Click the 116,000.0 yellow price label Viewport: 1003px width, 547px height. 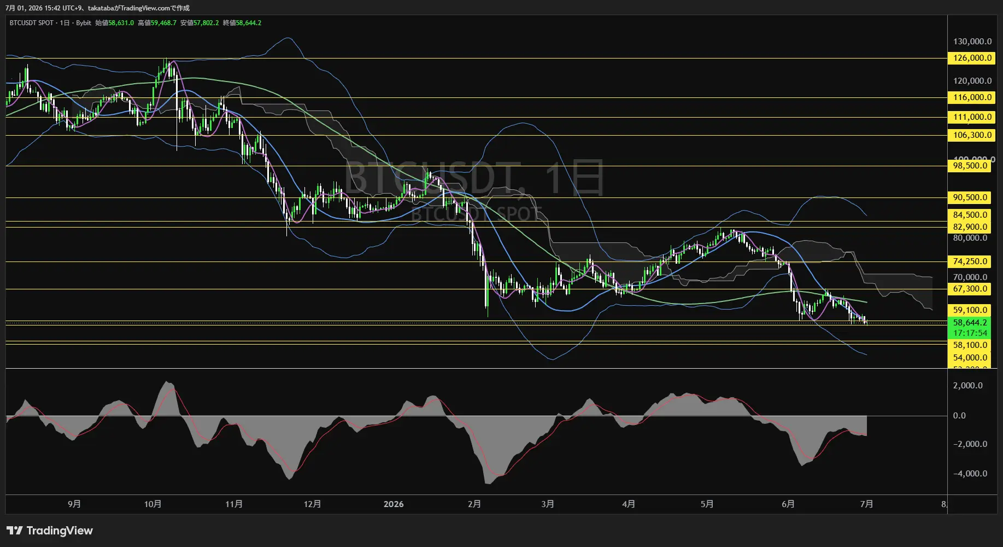click(x=972, y=97)
